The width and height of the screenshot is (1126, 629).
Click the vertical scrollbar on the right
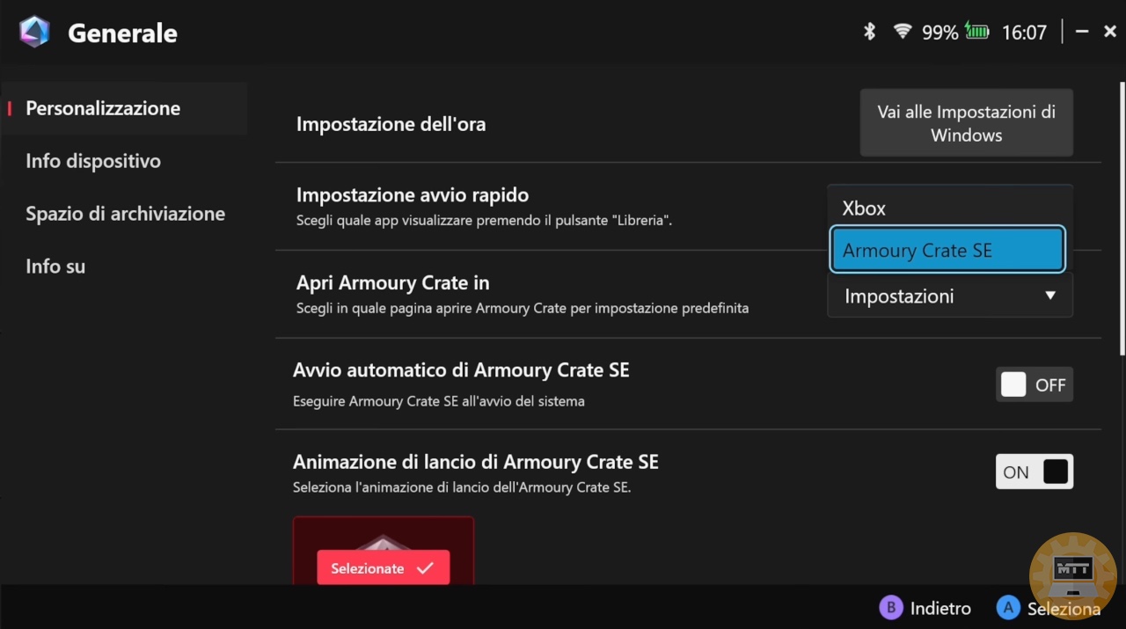pyautogui.click(x=1121, y=220)
